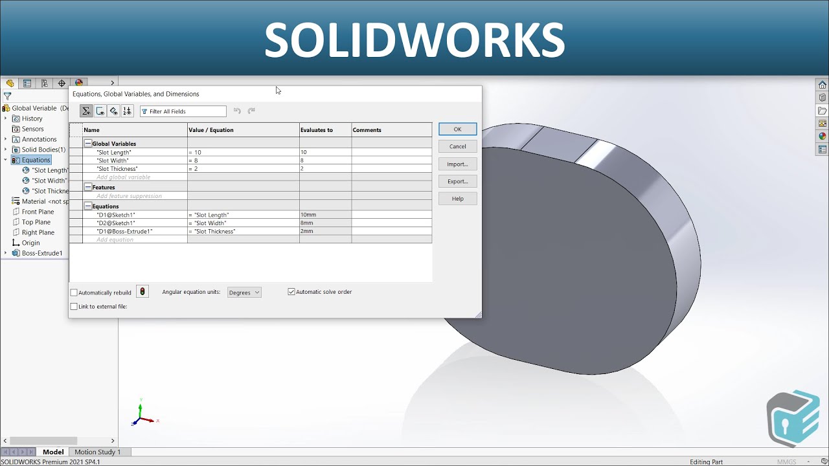Click the Filter All Fields box
The width and height of the screenshot is (829, 466).
[x=183, y=111]
